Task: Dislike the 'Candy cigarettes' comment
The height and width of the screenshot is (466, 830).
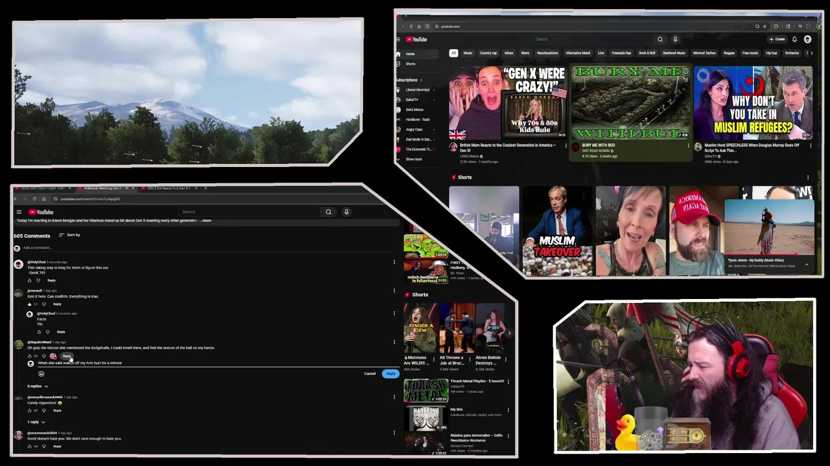Action: pyautogui.click(x=44, y=410)
